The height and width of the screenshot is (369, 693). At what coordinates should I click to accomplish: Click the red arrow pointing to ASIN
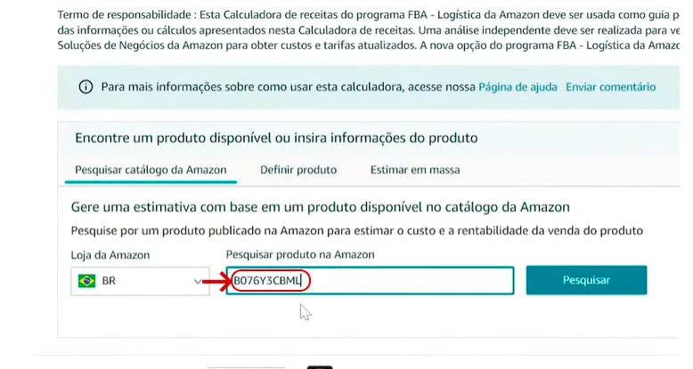click(216, 281)
